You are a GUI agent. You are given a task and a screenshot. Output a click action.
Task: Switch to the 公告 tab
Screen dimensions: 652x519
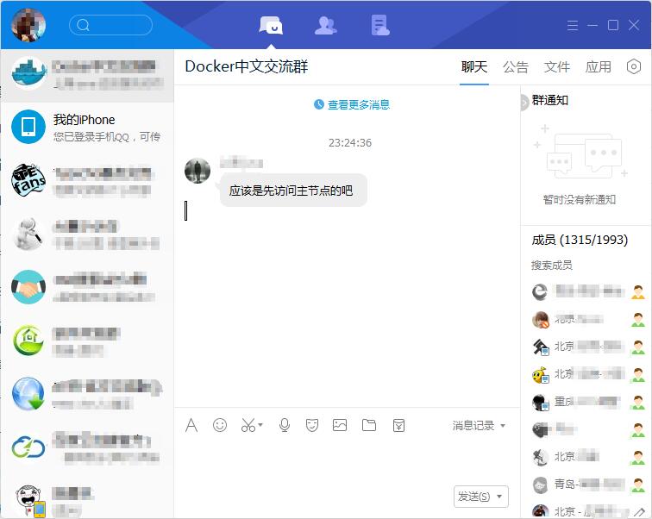[x=516, y=67]
